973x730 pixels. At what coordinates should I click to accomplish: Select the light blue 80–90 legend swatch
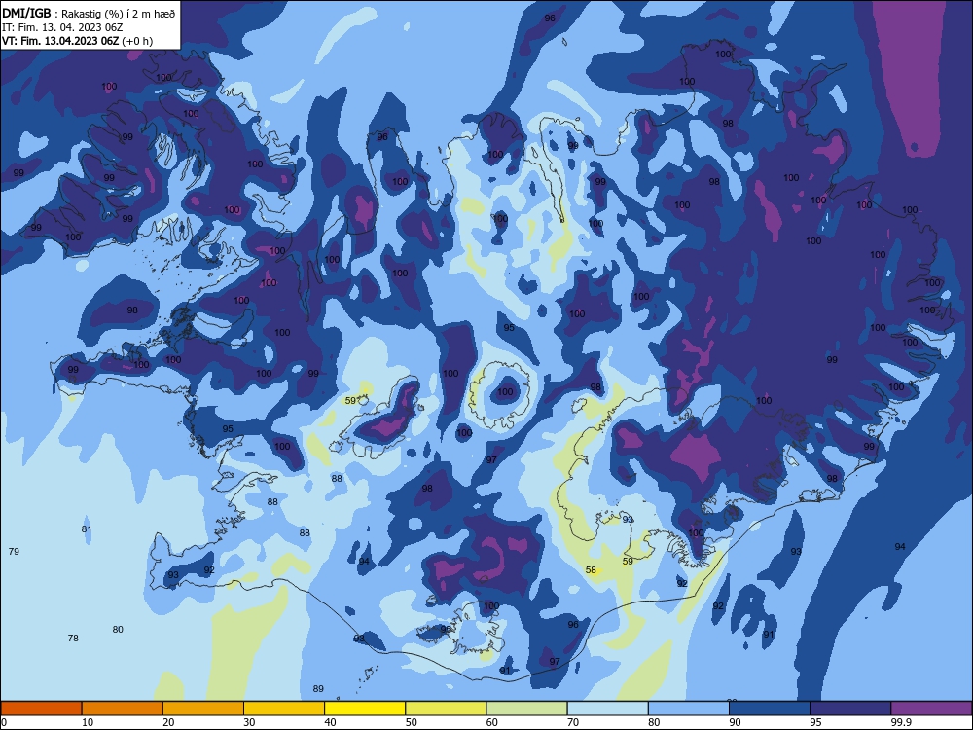[689, 709]
